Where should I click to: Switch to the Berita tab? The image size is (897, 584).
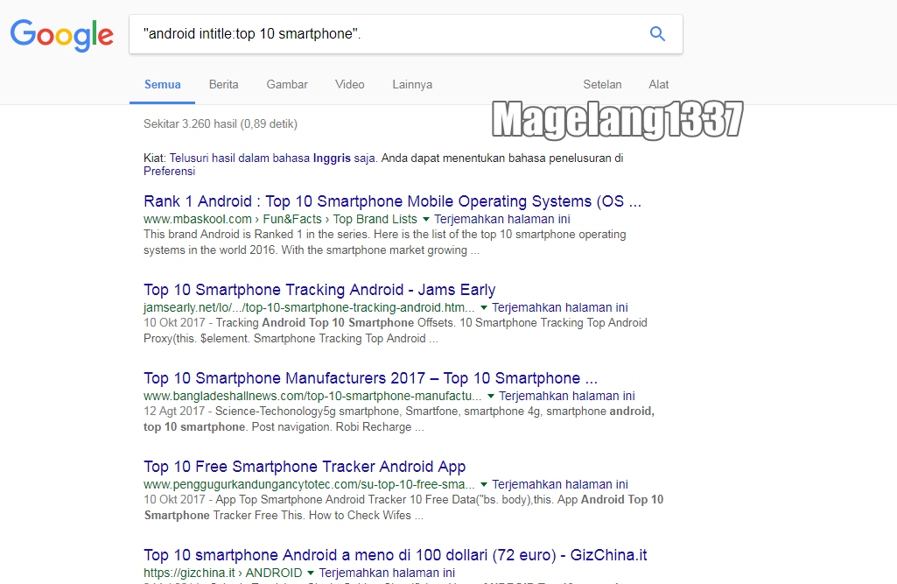pyautogui.click(x=224, y=85)
